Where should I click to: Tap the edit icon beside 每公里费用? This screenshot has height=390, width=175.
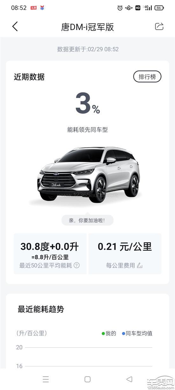tap(139, 265)
